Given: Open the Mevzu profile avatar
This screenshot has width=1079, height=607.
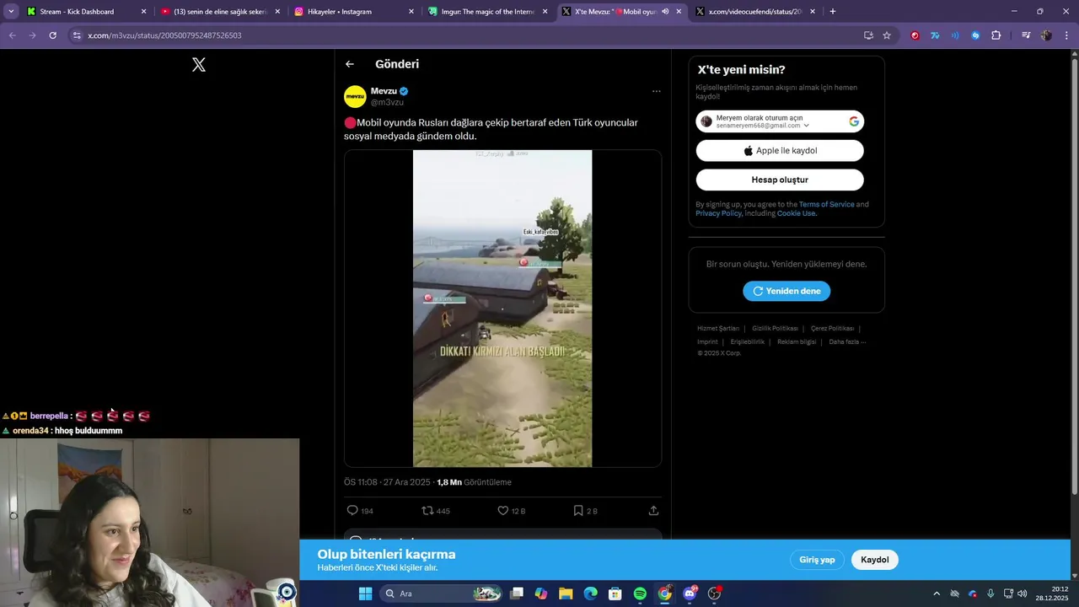Looking at the screenshot, I should (355, 96).
